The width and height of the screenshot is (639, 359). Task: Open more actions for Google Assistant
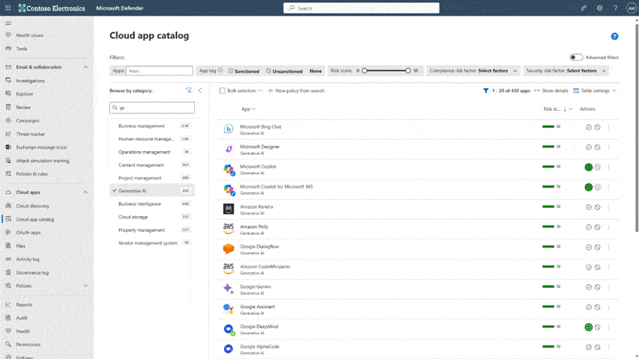coord(608,307)
